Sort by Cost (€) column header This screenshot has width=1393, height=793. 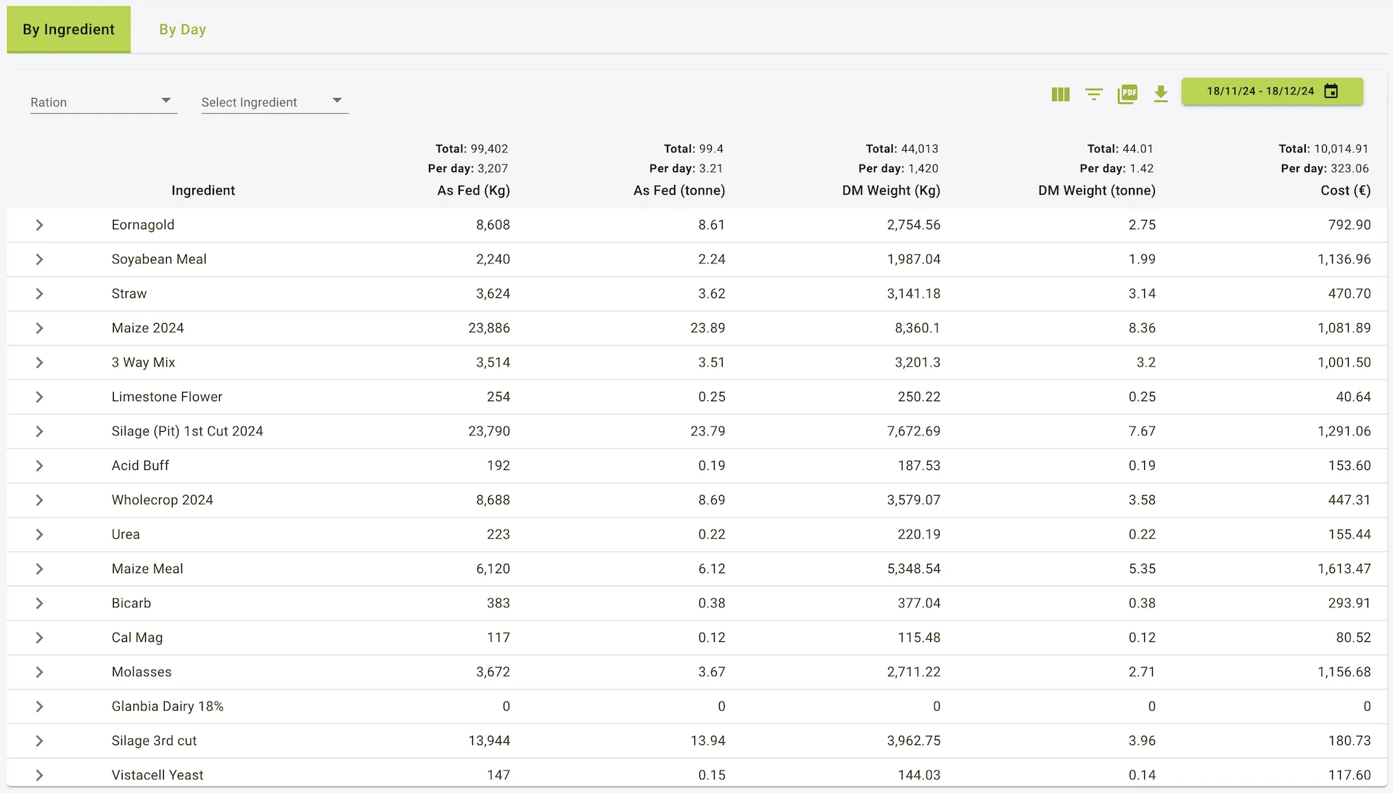[x=1345, y=190]
